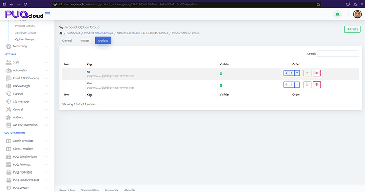The image size is (365, 192).
Task: Move the Yes option up
Action: pos(297,85)
